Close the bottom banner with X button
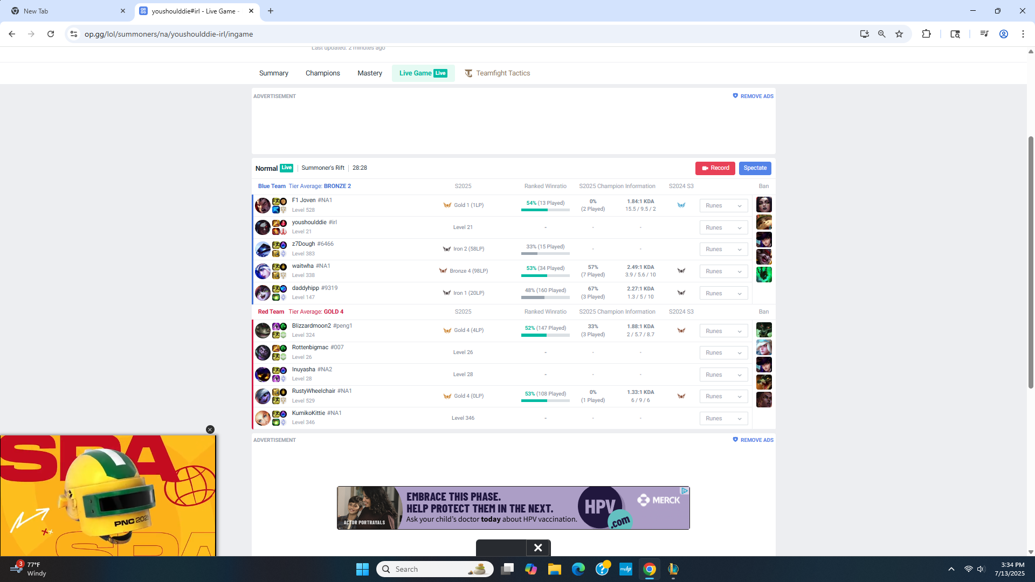1035x582 pixels. [538, 548]
